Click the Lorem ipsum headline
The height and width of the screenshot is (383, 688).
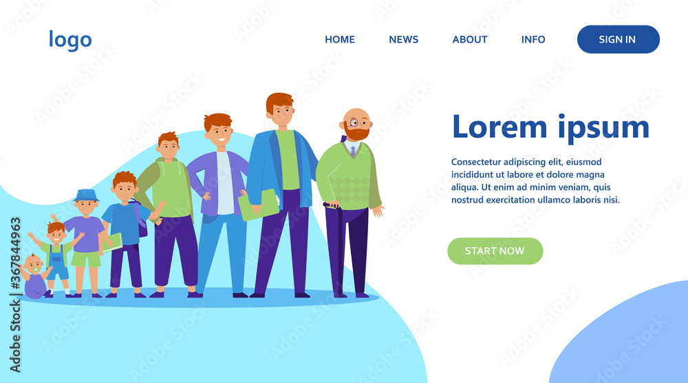click(550, 128)
